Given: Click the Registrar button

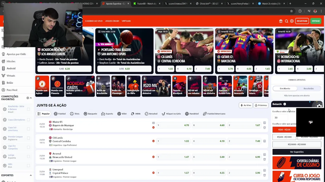Looking at the screenshot, I should pos(302,21).
